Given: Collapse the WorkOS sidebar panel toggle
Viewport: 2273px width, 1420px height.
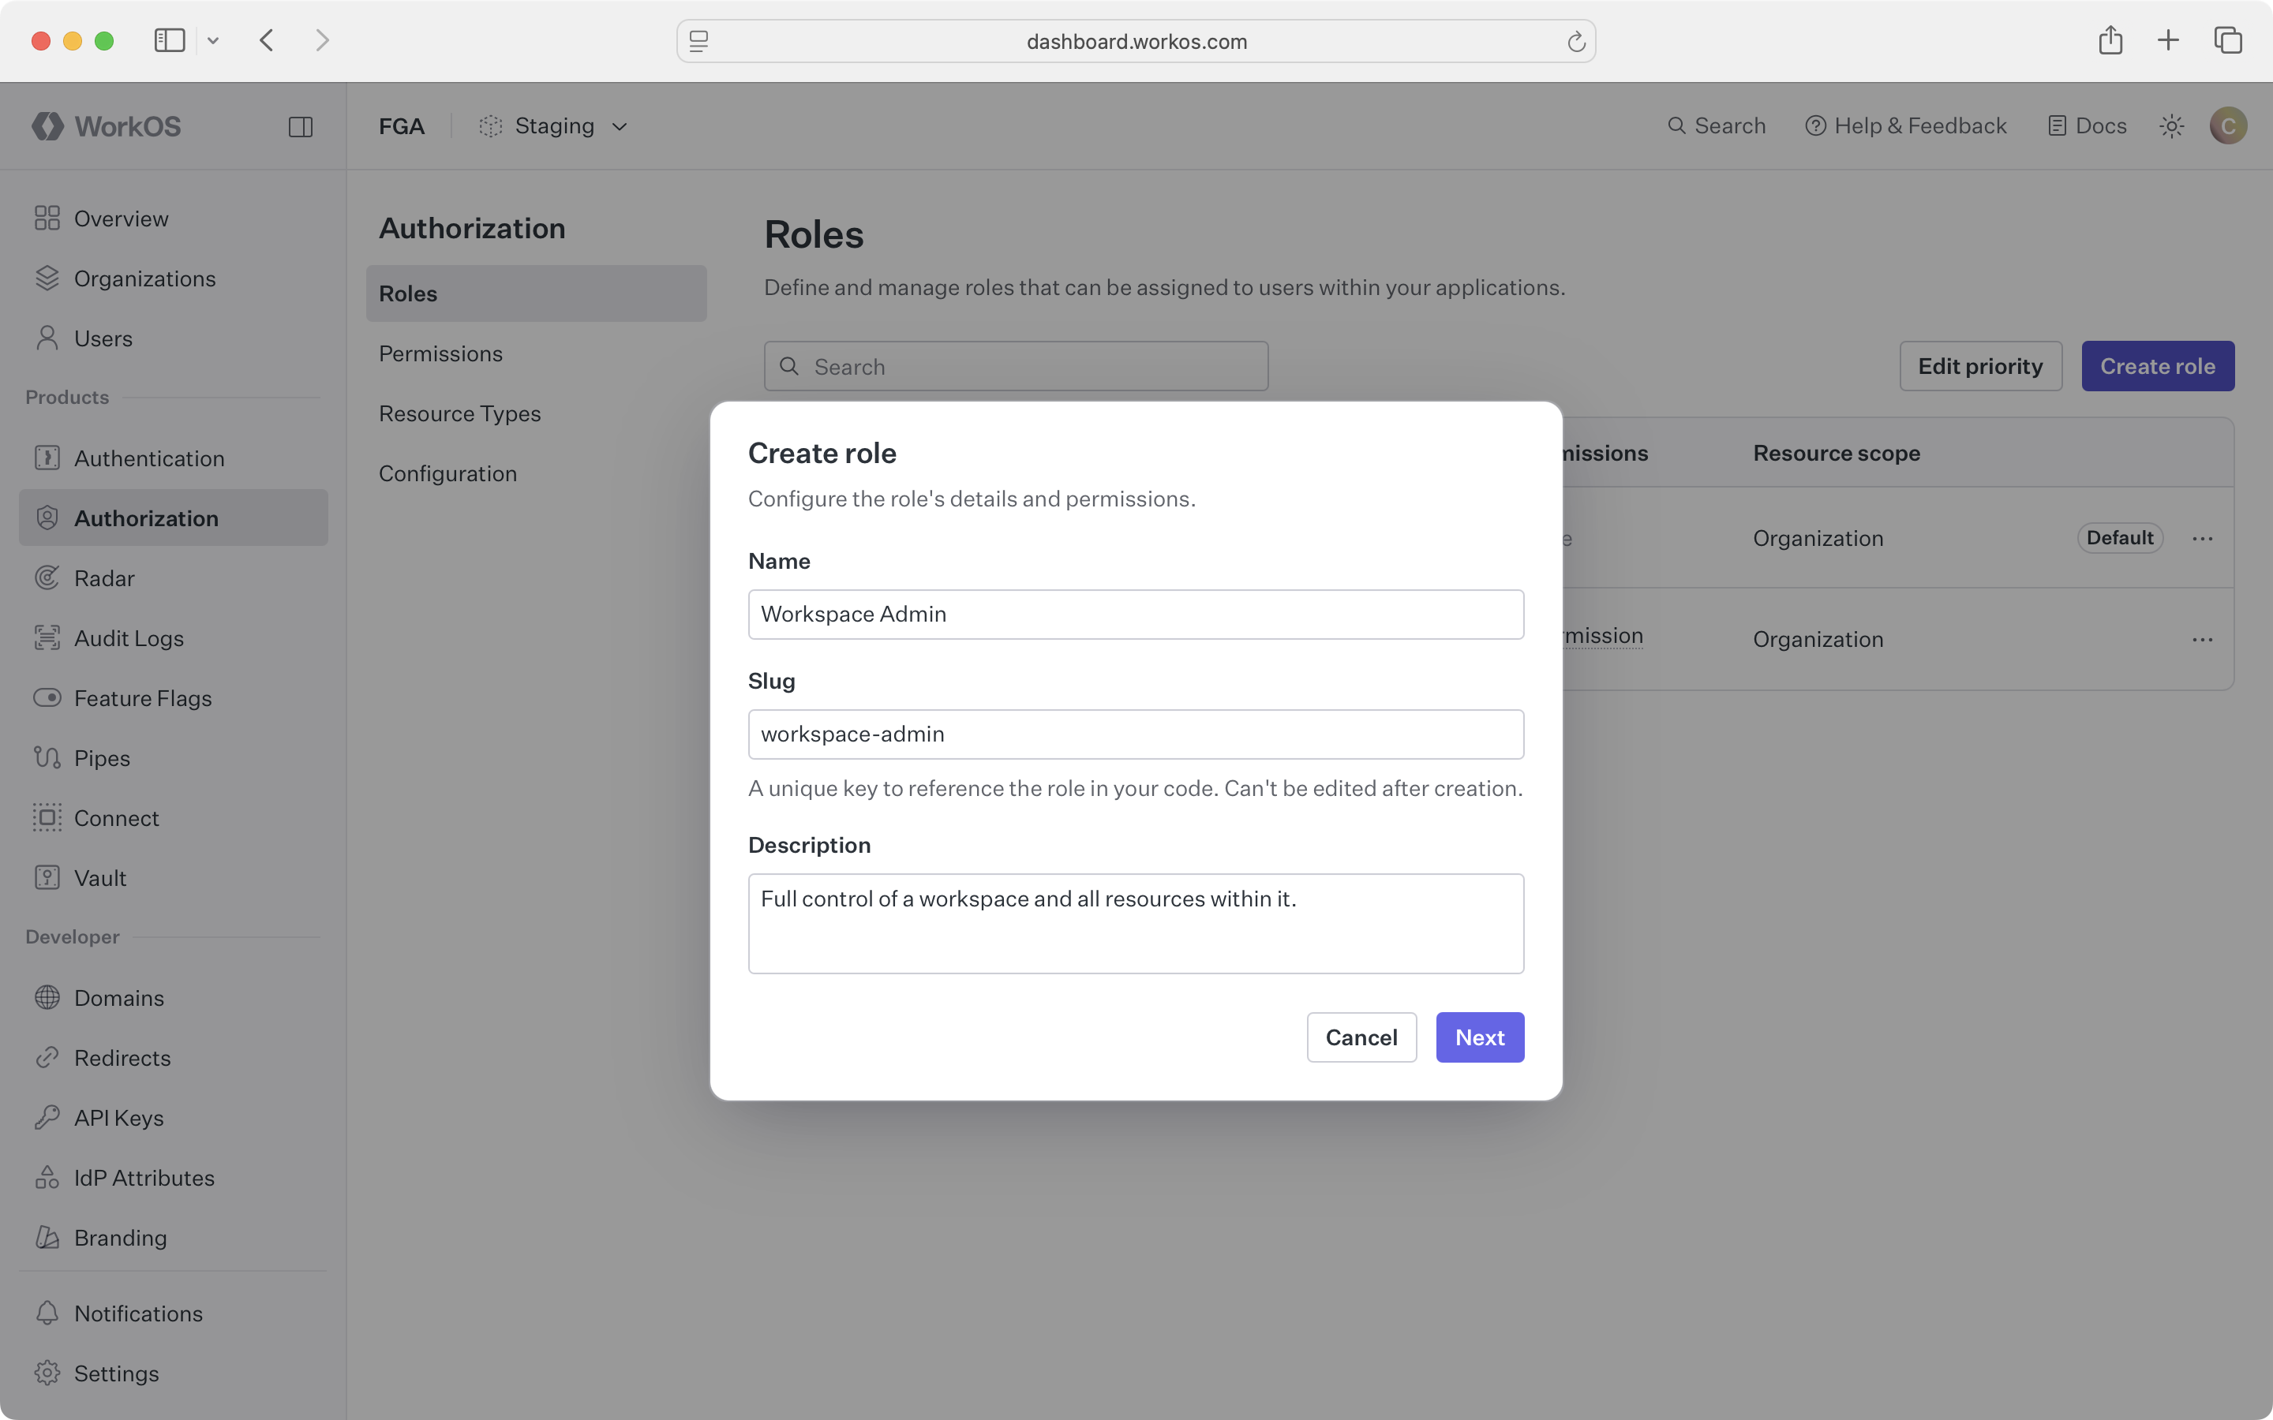Looking at the screenshot, I should click(x=301, y=127).
